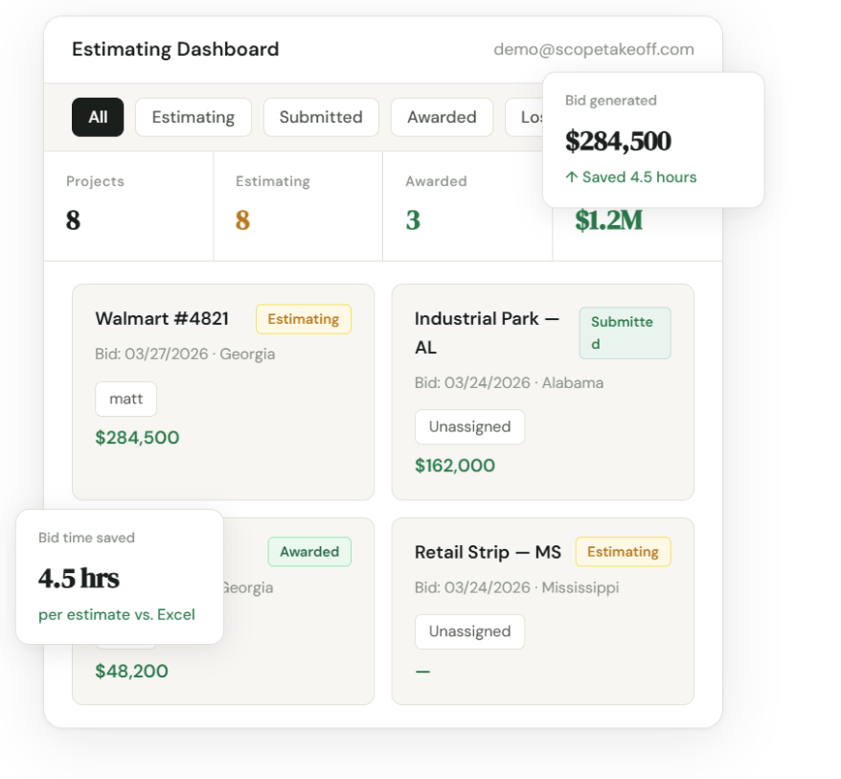Screen dimensions: 841x779
Task: Click the $162,000 bid amount
Action: click(455, 466)
